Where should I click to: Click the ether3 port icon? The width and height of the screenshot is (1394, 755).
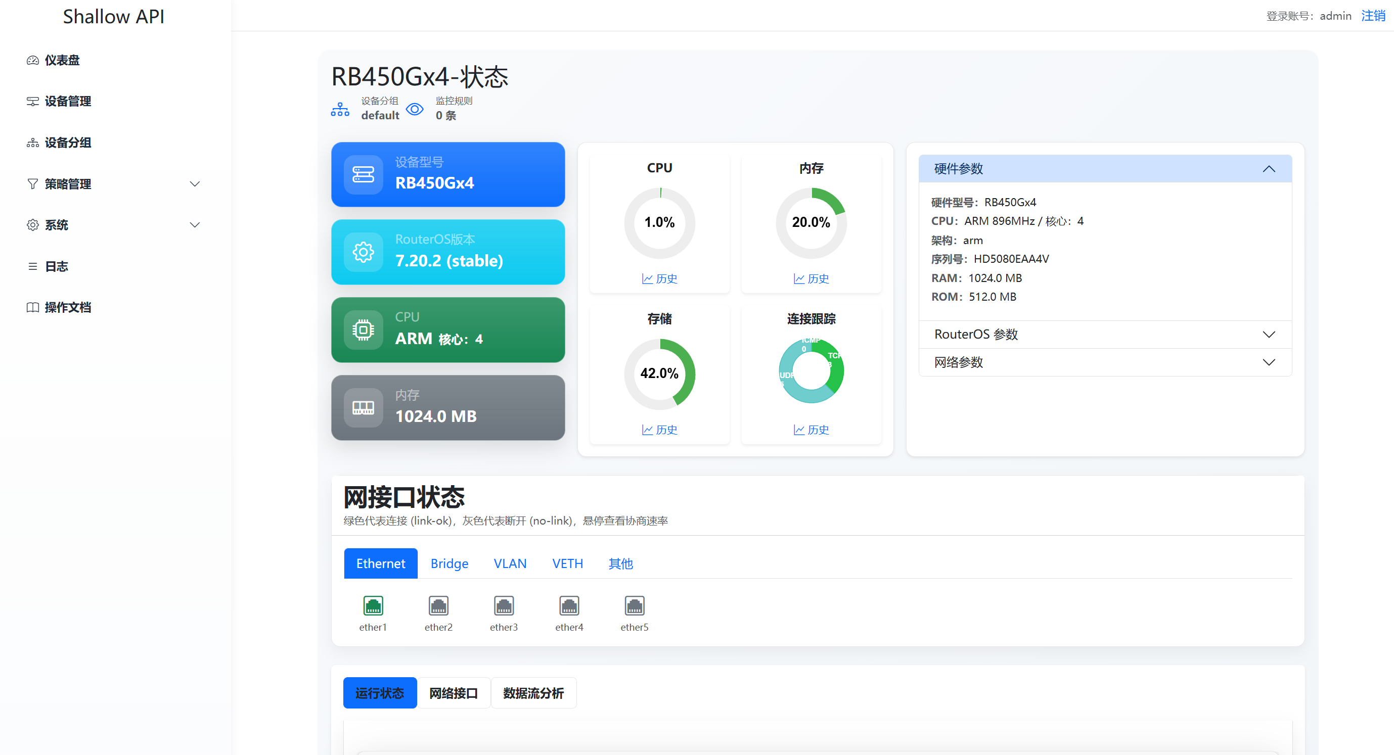[503, 605]
